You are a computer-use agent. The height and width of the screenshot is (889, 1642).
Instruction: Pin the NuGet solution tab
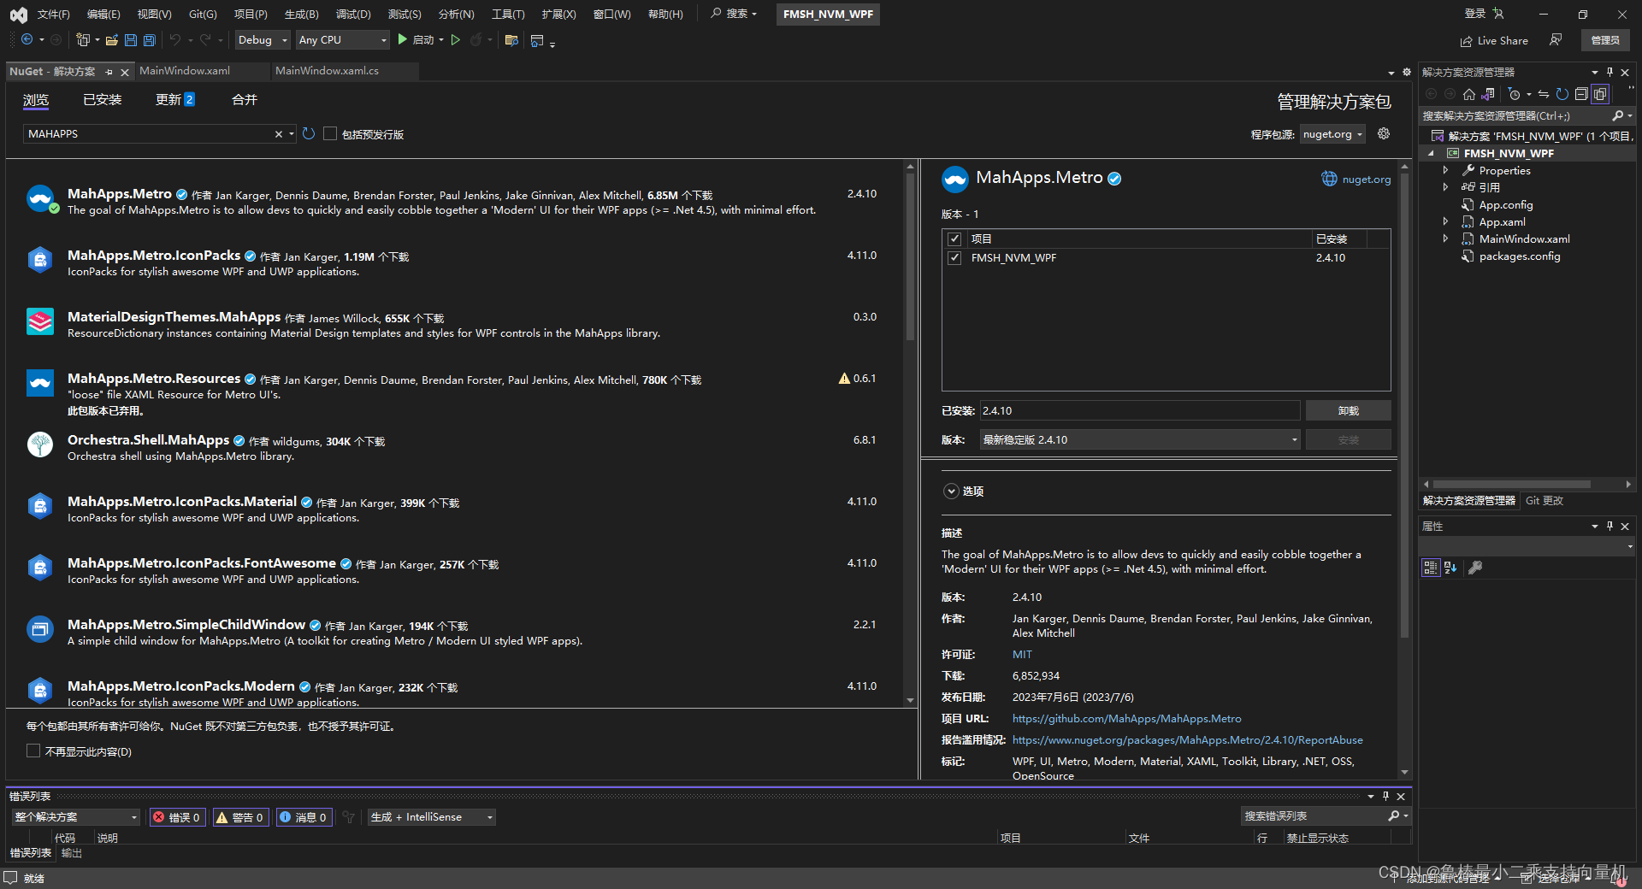click(x=109, y=72)
